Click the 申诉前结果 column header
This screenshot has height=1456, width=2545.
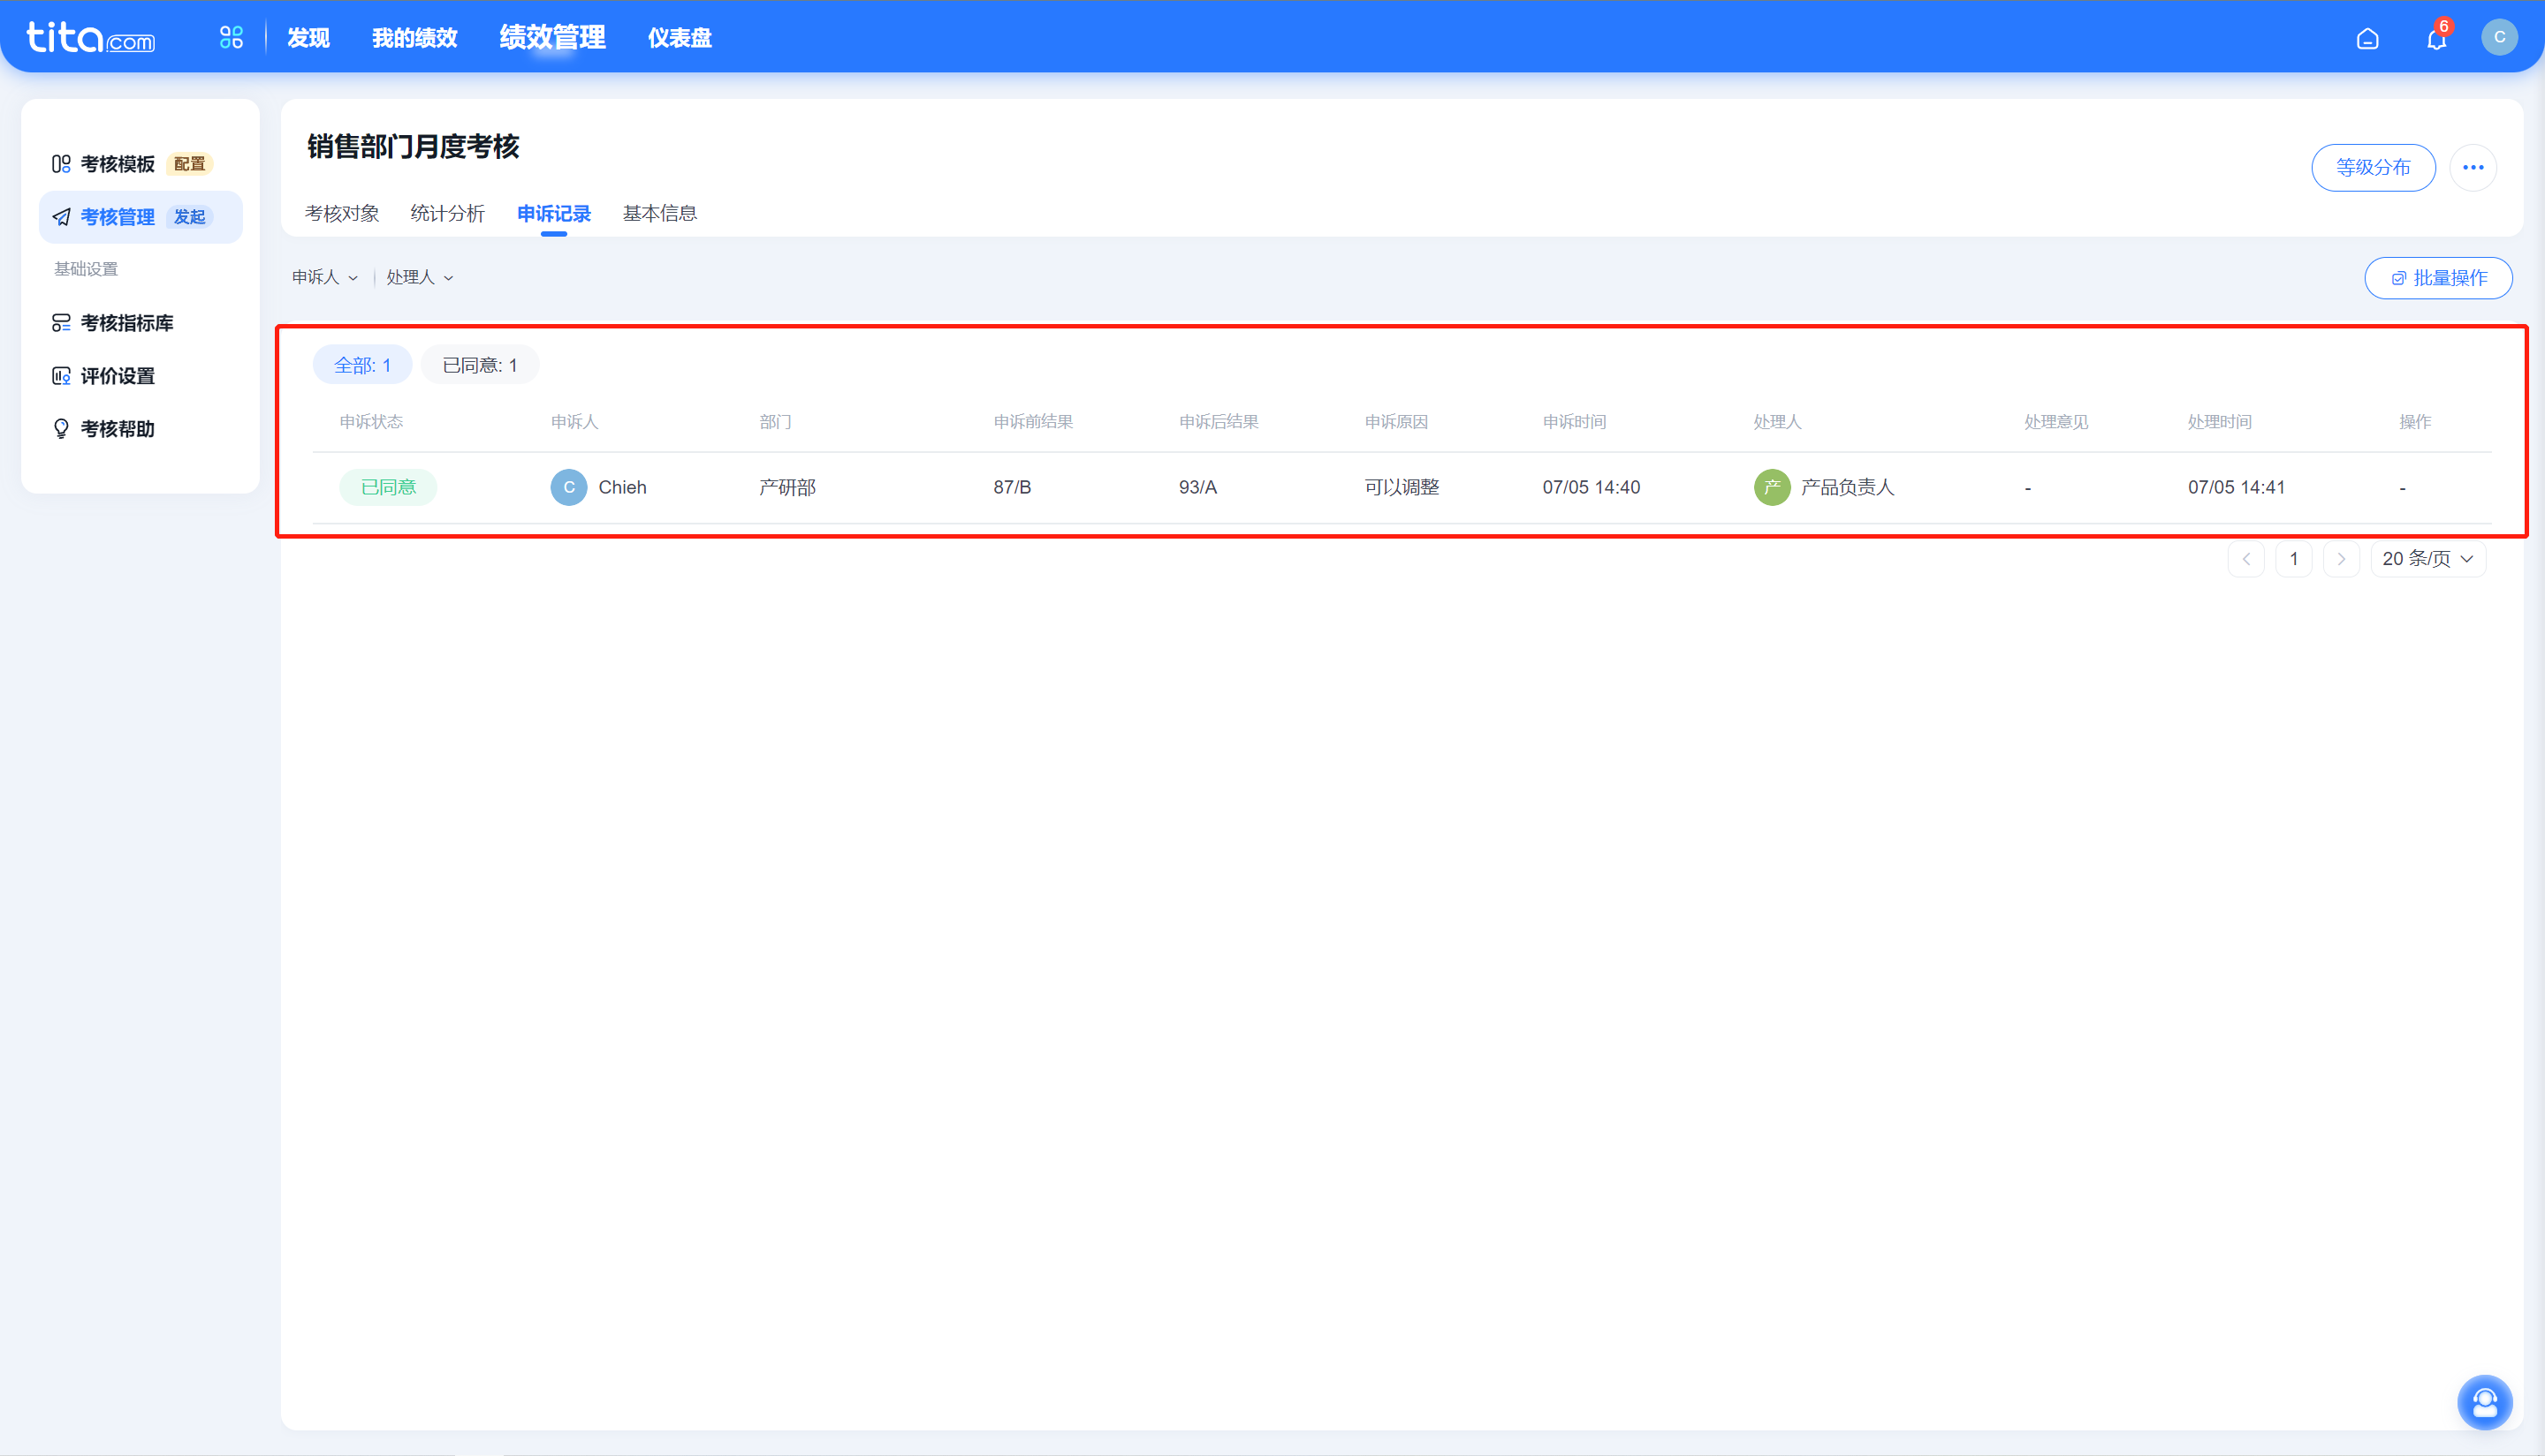pyautogui.click(x=1033, y=422)
